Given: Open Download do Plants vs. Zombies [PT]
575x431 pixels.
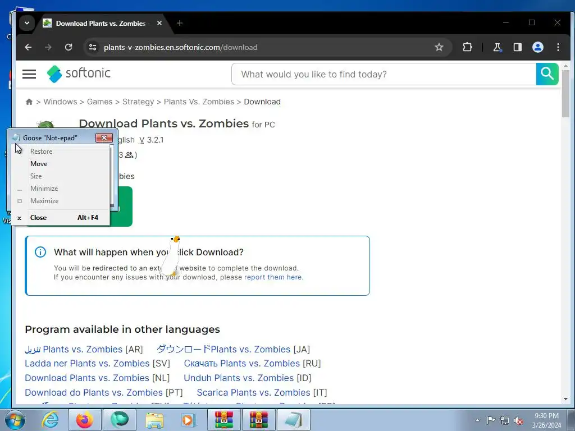Looking at the screenshot, I should click(x=104, y=392).
